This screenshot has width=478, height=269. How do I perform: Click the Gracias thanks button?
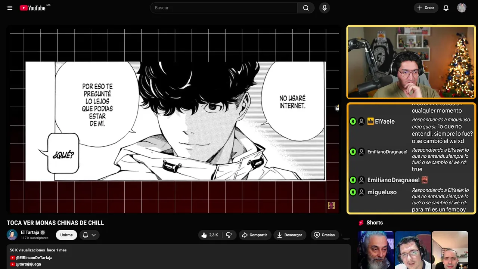325,235
